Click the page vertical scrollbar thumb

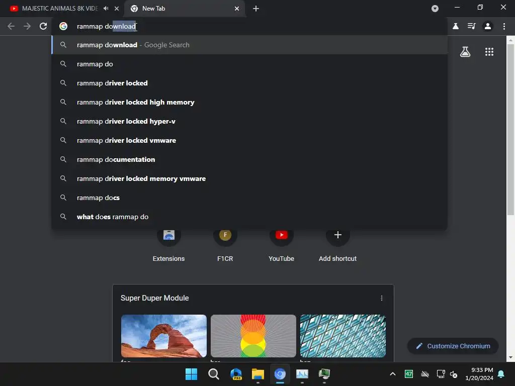510,130
